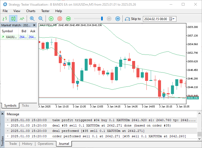The image size is (202, 148).
Task: Open the History tab in Toolbox
Action: coord(27,144)
